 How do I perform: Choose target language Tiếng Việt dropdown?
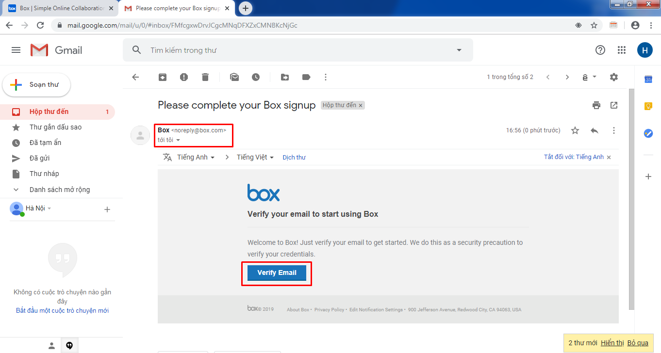click(255, 157)
